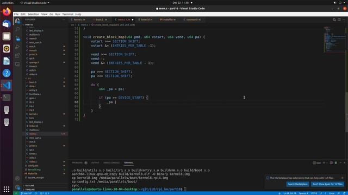Open the Extensions view icon
The height and width of the screenshot is (195, 348).
tap(17, 55)
